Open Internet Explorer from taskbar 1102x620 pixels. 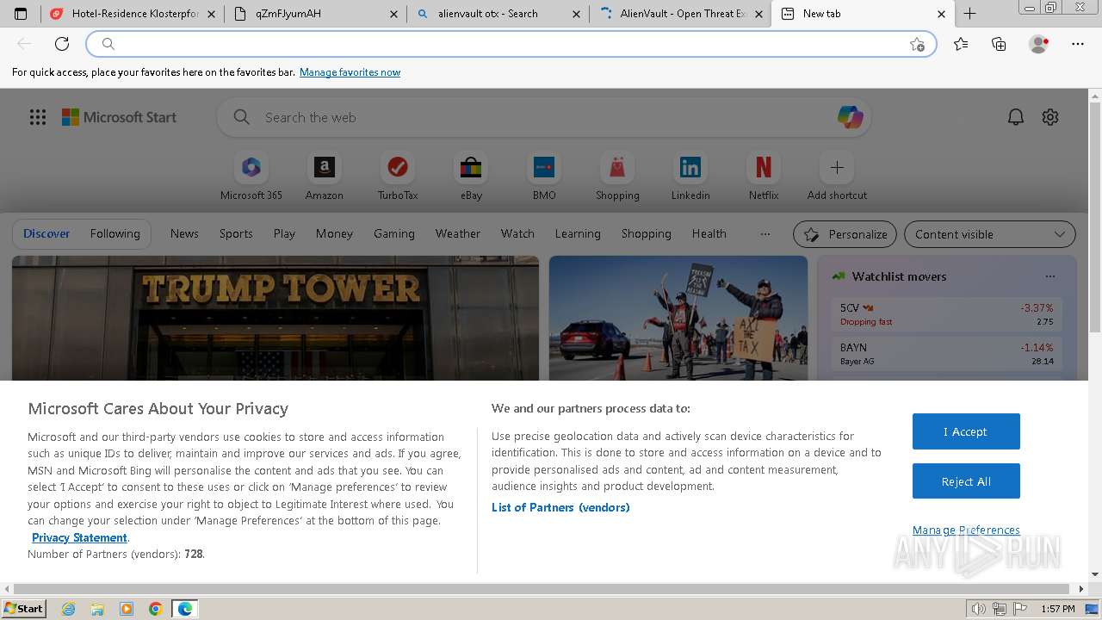[68, 609]
